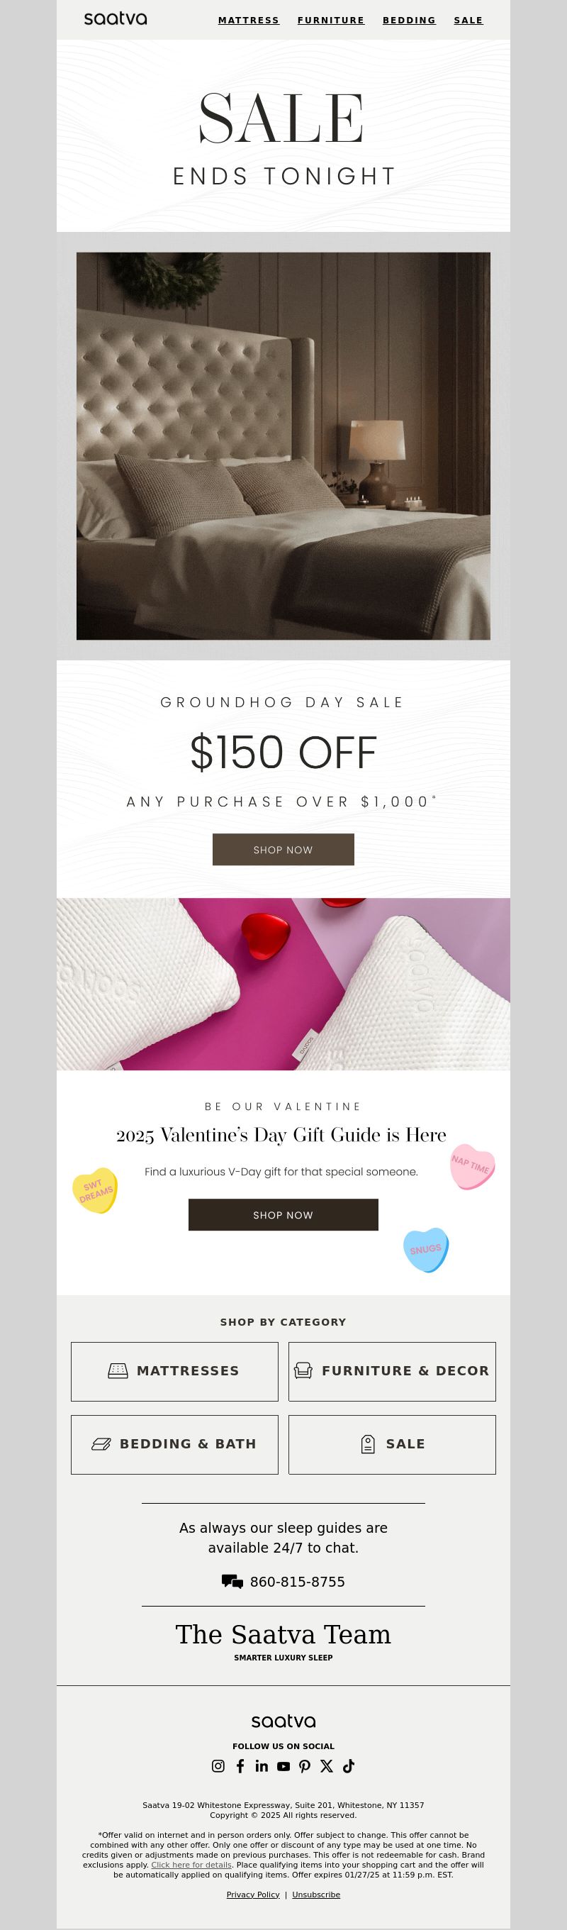This screenshot has height=1930, width=567.
Task: Click the Unsubscribe link
Action: click(x=316, y=1894)
